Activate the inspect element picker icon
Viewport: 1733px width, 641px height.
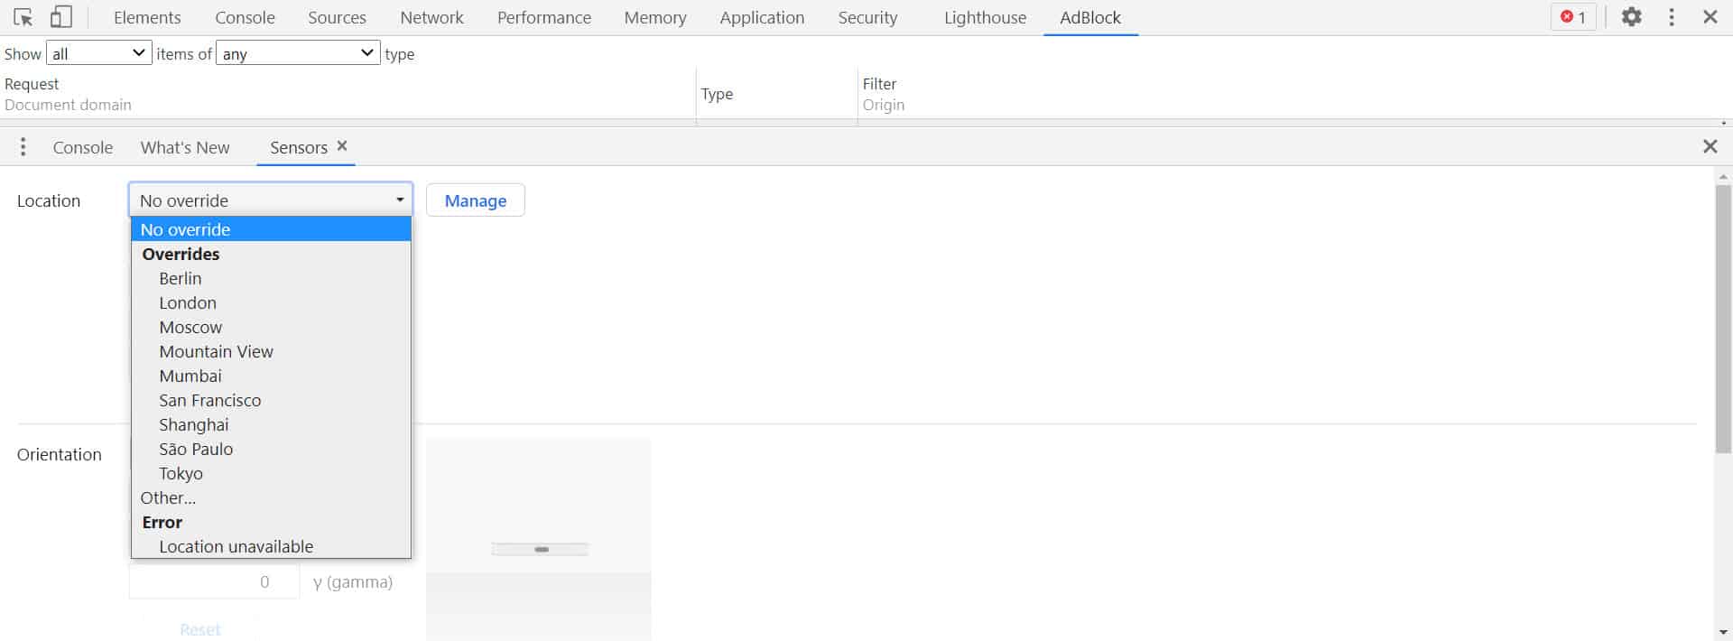[x=23, y=17]
